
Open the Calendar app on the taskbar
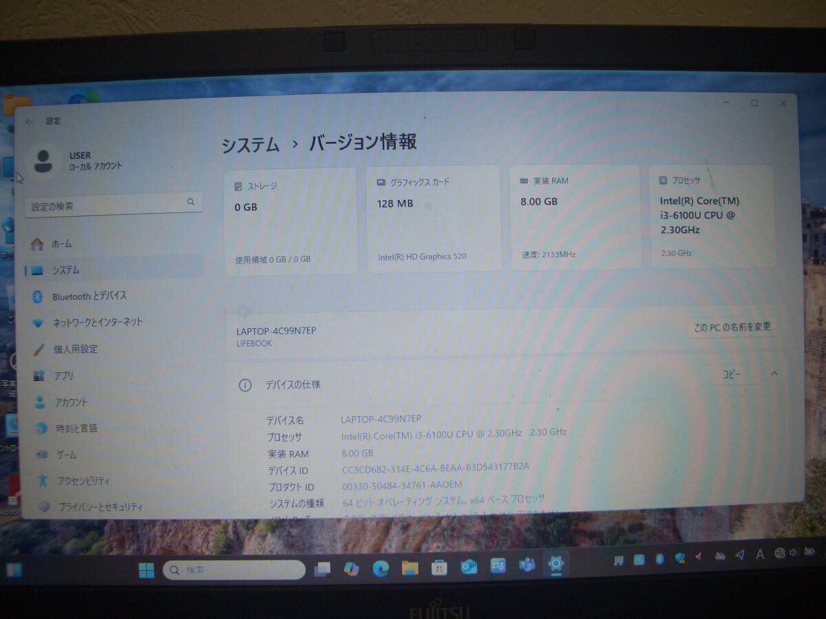(498, 566)
